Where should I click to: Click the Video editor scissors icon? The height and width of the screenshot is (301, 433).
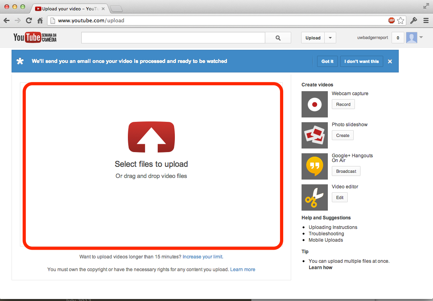[314, 197]
